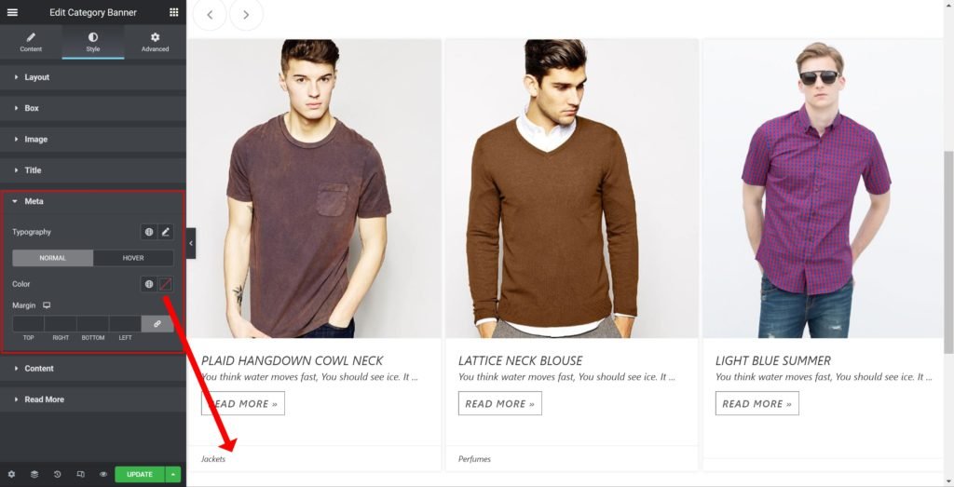
Task: Click the green Update button
Action: (x=139, y=475)
